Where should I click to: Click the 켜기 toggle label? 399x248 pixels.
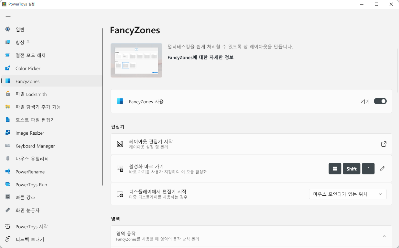click(365, 101)
